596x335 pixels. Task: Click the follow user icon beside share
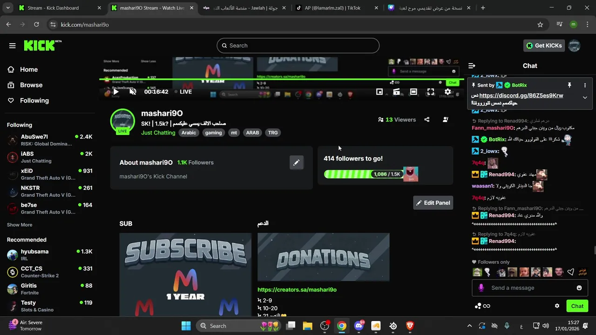[x=446, y=120]
